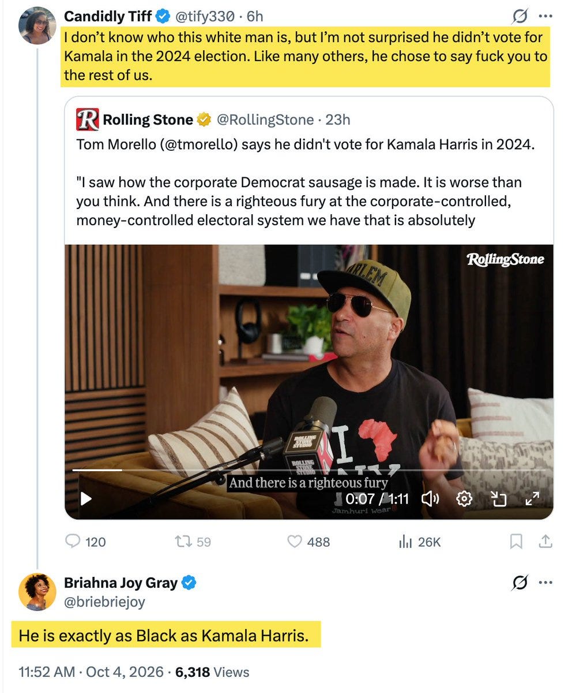Screen dimensions: 568x693
Task: Toggle video fullscreen mode
Action: pos(532,498)
